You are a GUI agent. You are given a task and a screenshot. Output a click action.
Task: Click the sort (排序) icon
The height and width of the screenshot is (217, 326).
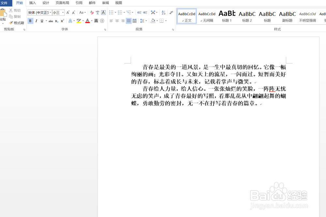(164, 12)
